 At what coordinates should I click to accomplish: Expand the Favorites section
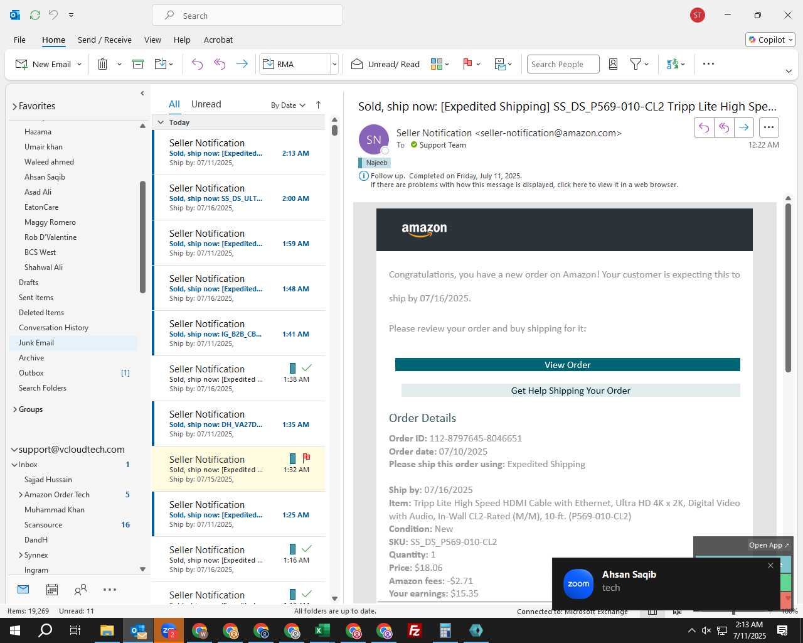[14, 107]
